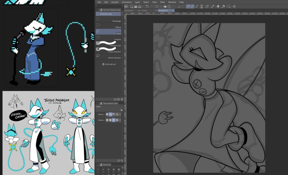Select the Eyedropper icon in toolbar
This screenshot has height=175, width=288.
[213, 6]
